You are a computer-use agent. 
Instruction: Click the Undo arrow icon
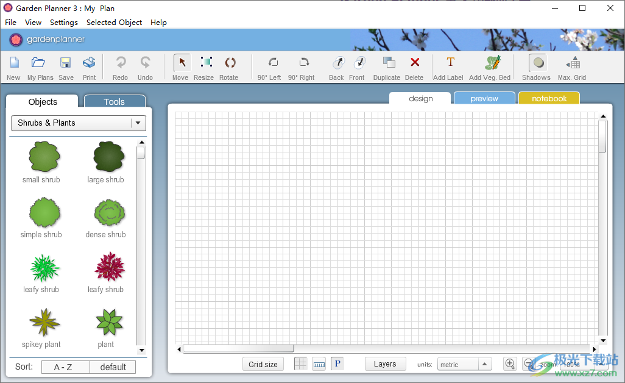point(145,63)
